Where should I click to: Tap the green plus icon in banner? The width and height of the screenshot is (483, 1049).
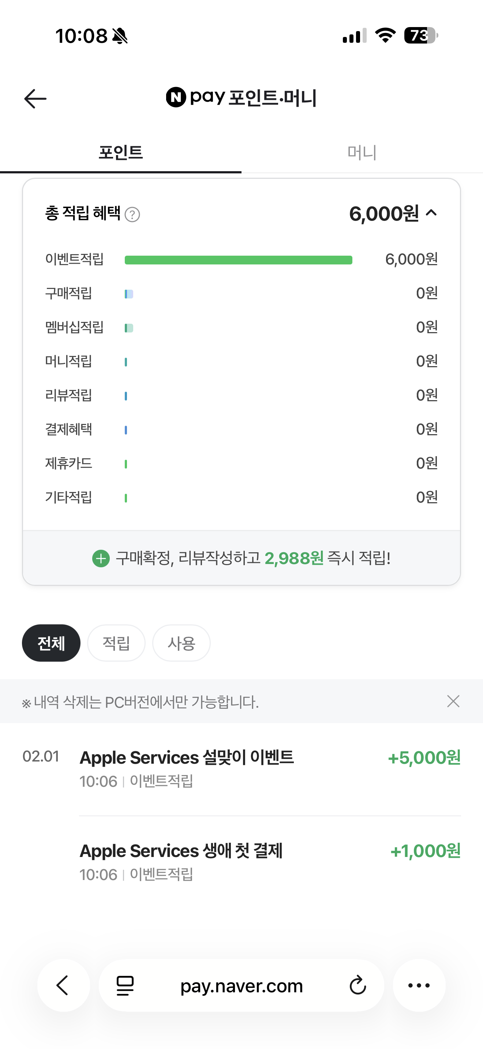coord(101,558)
